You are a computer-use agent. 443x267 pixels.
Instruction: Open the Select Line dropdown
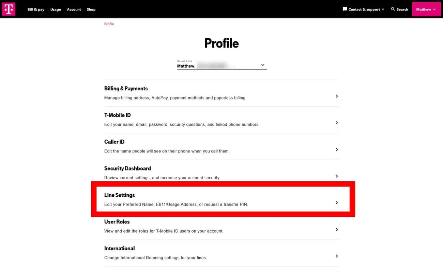tap(222, 65)
